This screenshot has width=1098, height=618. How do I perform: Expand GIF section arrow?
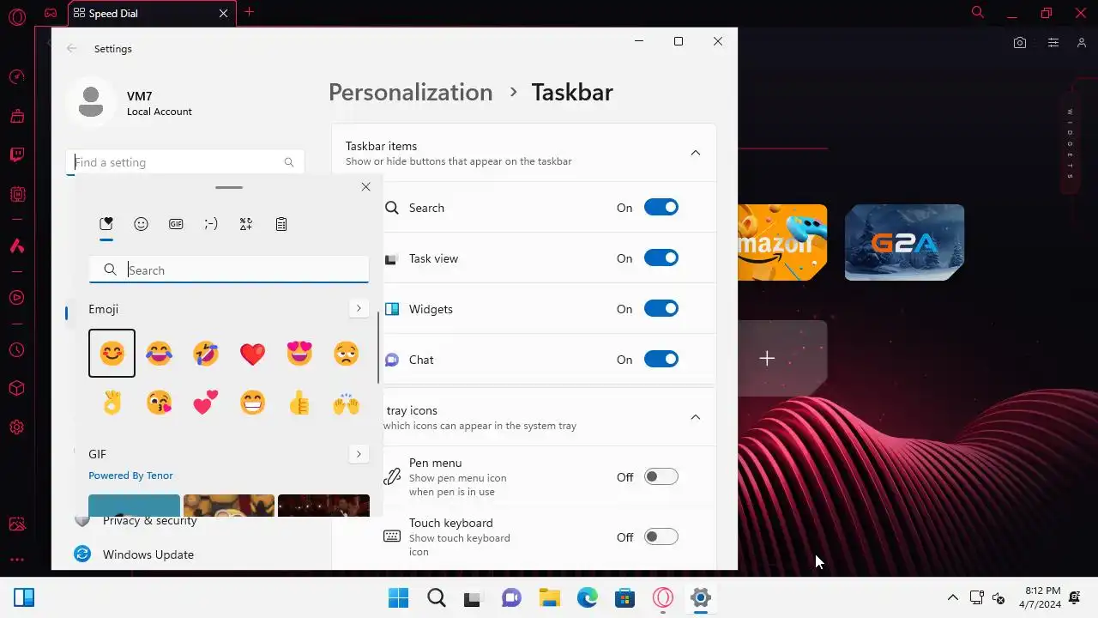click(358, 453)
